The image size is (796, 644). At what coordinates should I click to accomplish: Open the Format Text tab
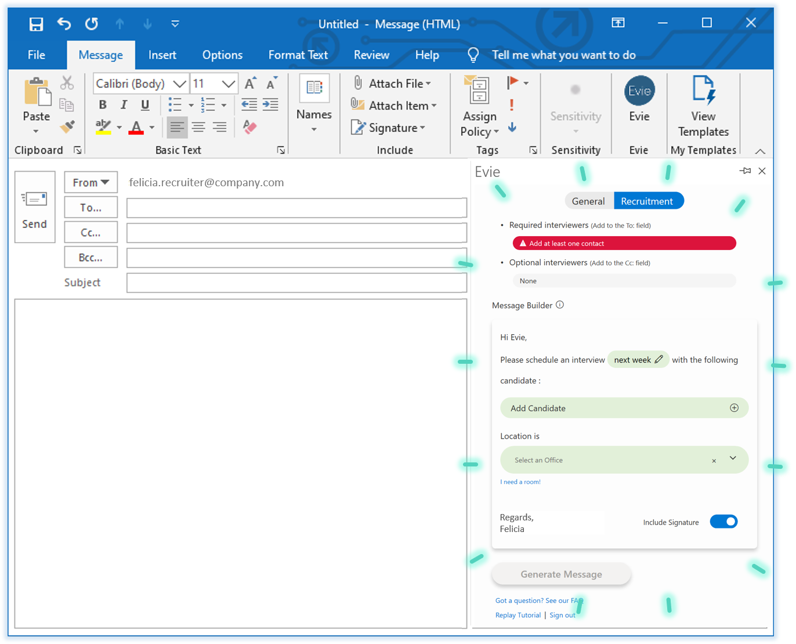click(x=298, y=55)
